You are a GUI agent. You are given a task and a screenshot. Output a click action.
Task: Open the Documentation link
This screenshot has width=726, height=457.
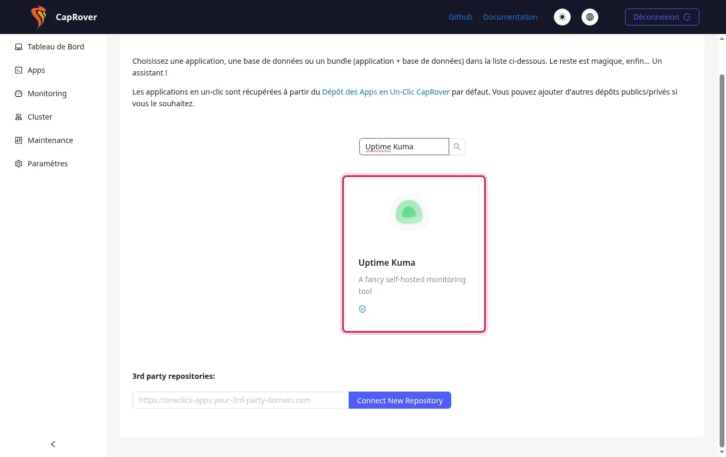510,17
